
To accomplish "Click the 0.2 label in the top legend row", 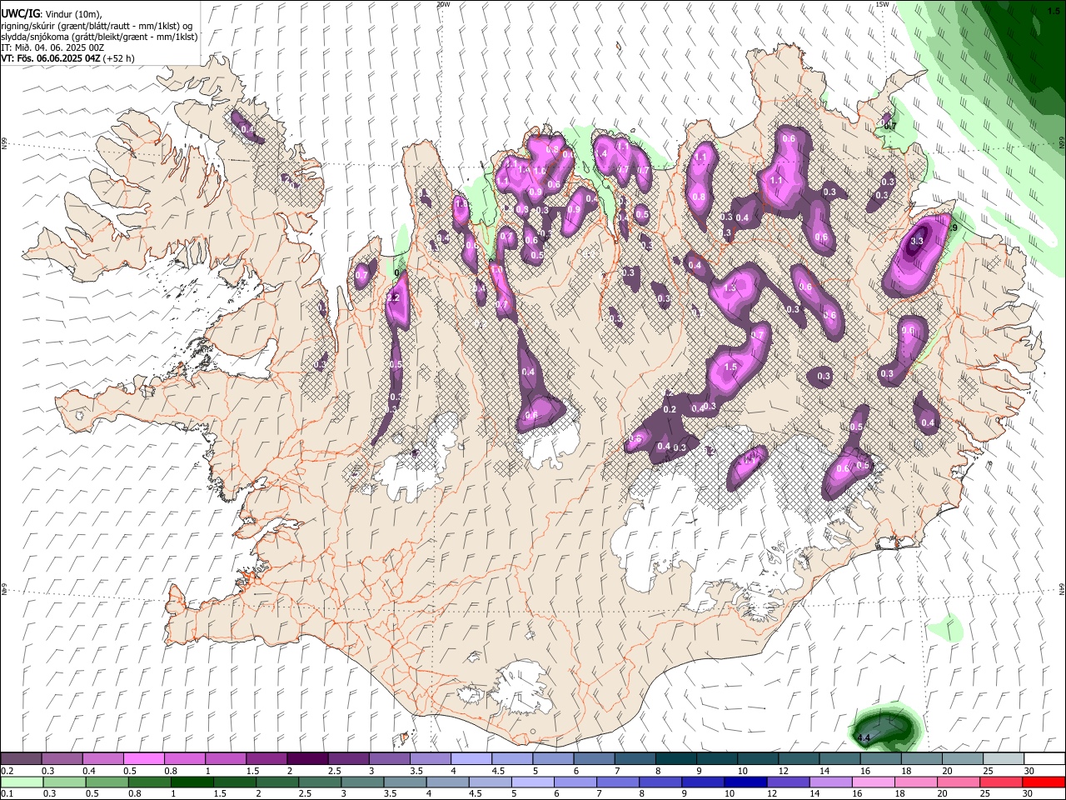I will 7,770.
